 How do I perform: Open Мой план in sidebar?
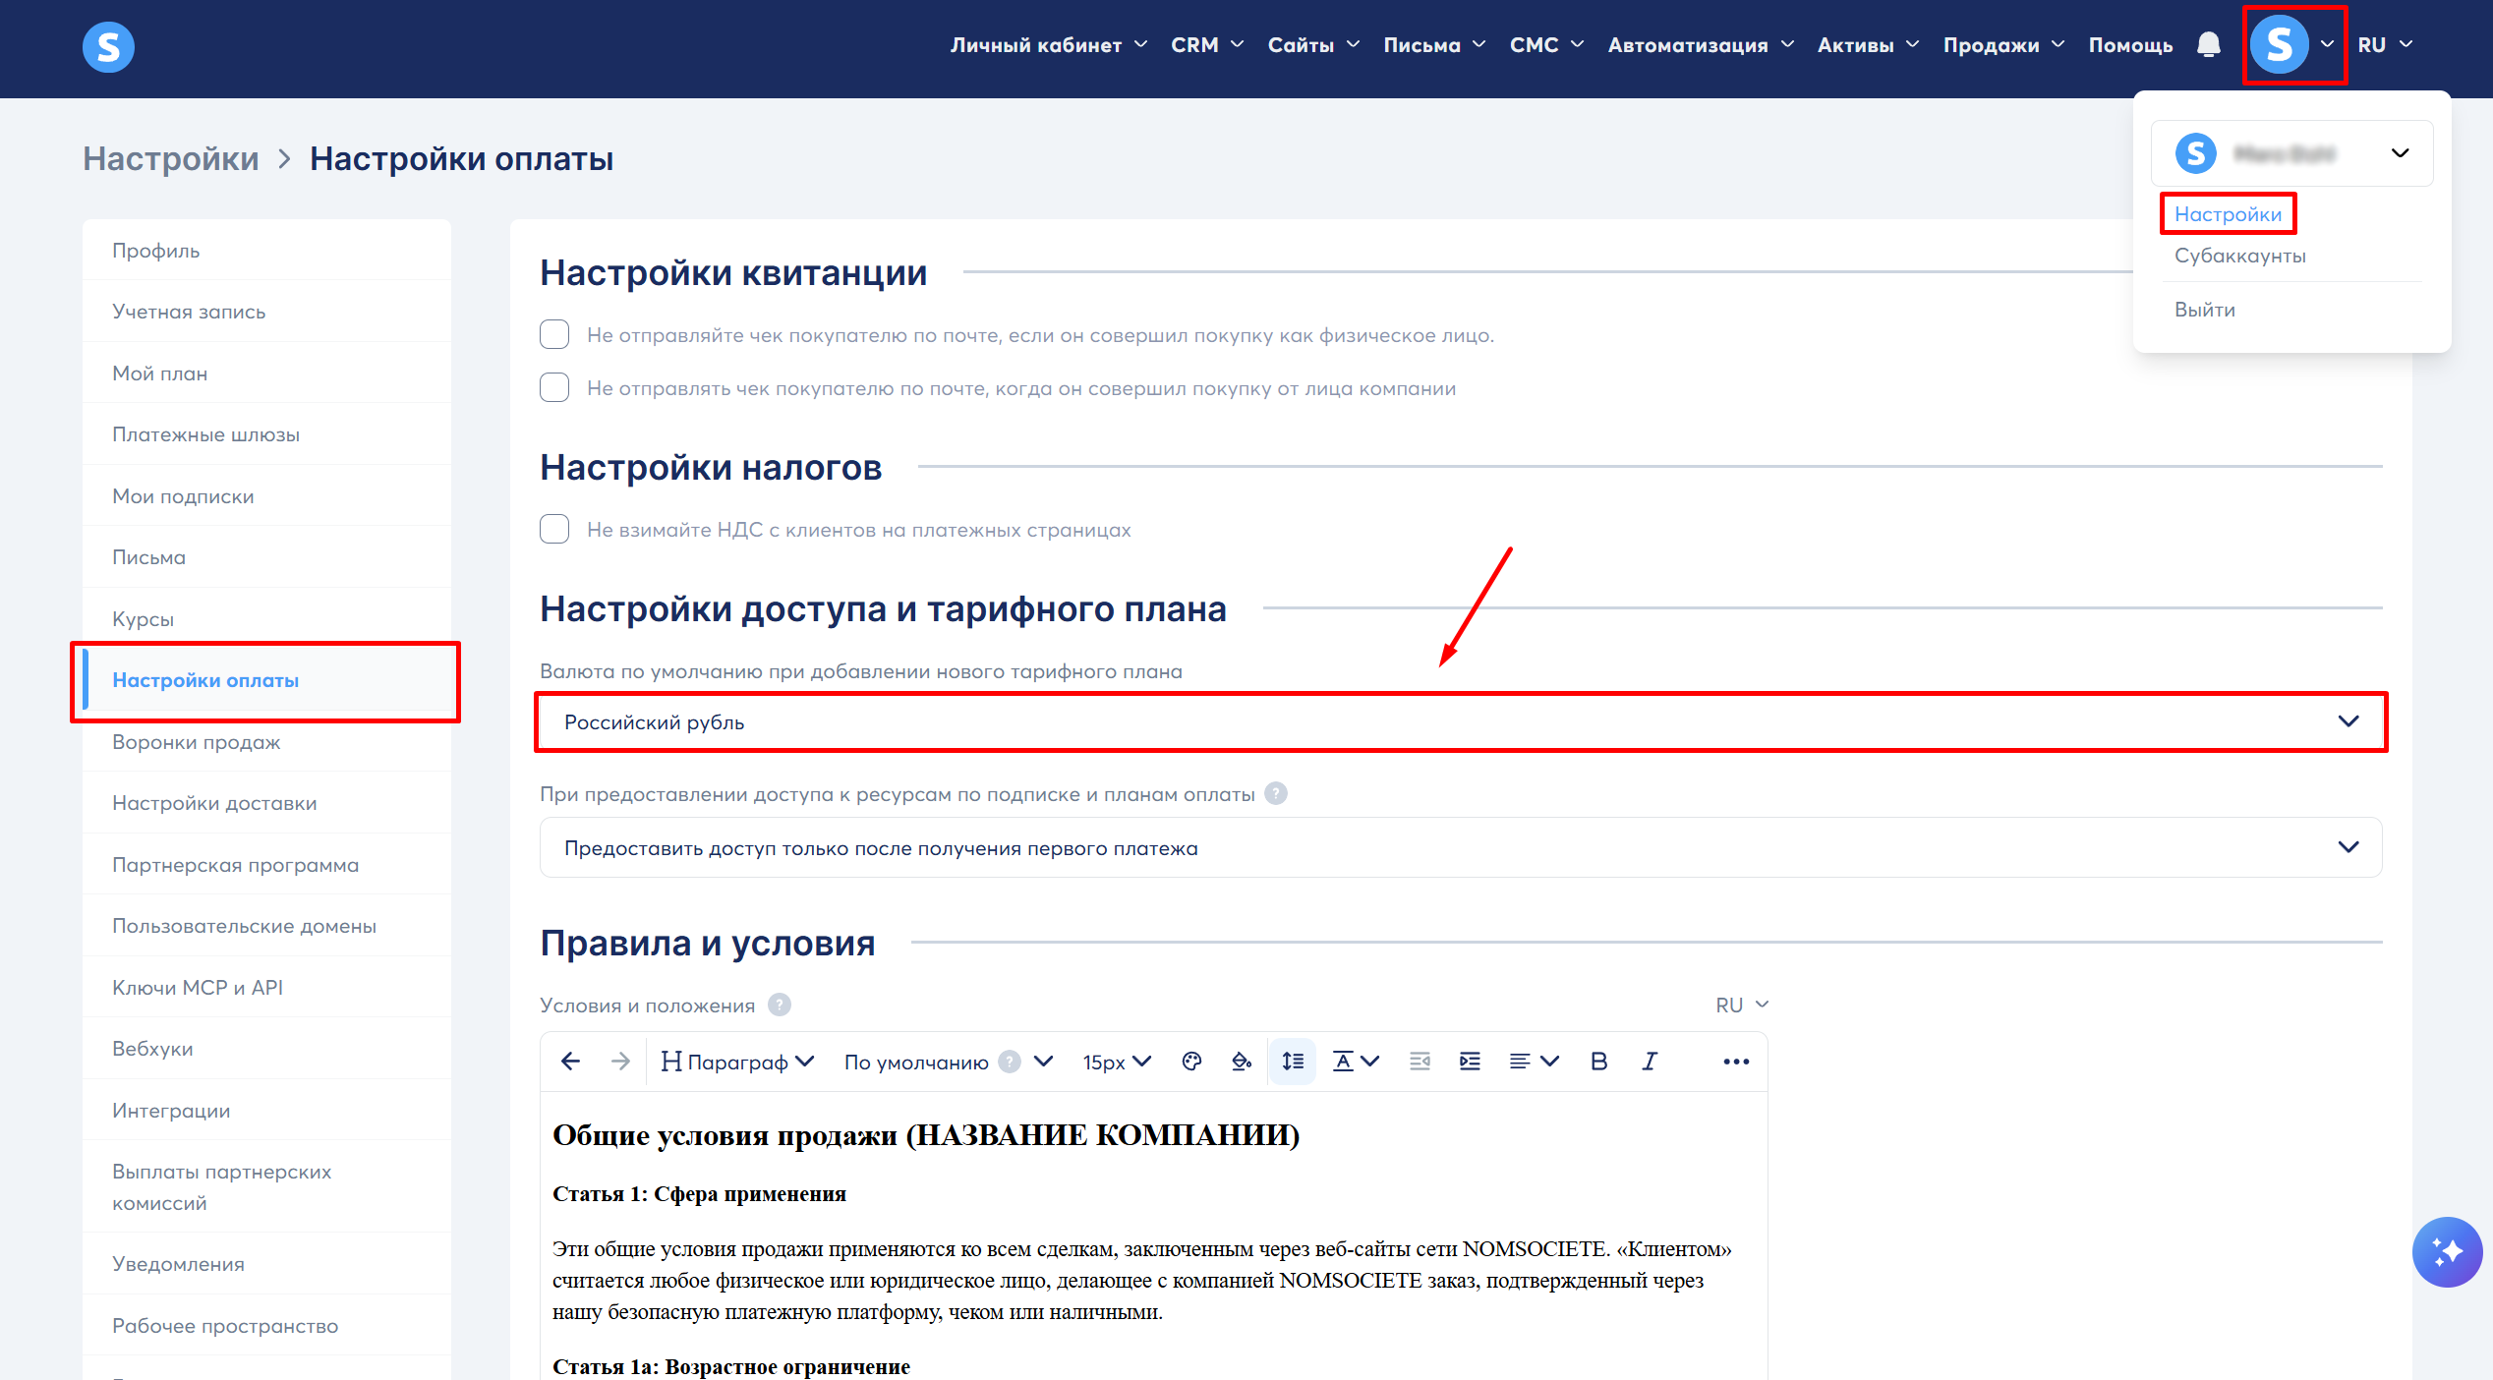pyautogui.click(x=266, y=374)
